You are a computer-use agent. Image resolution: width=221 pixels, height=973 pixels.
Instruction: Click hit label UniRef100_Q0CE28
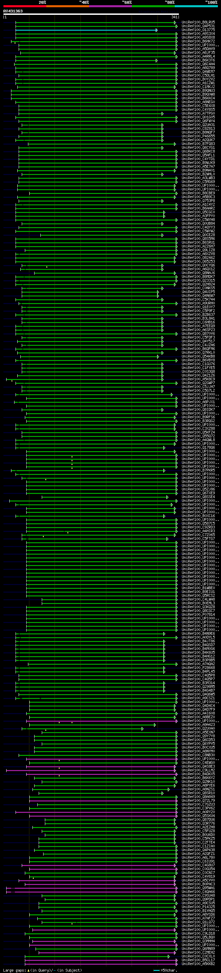pyautogui.click(x=198, y=235)
